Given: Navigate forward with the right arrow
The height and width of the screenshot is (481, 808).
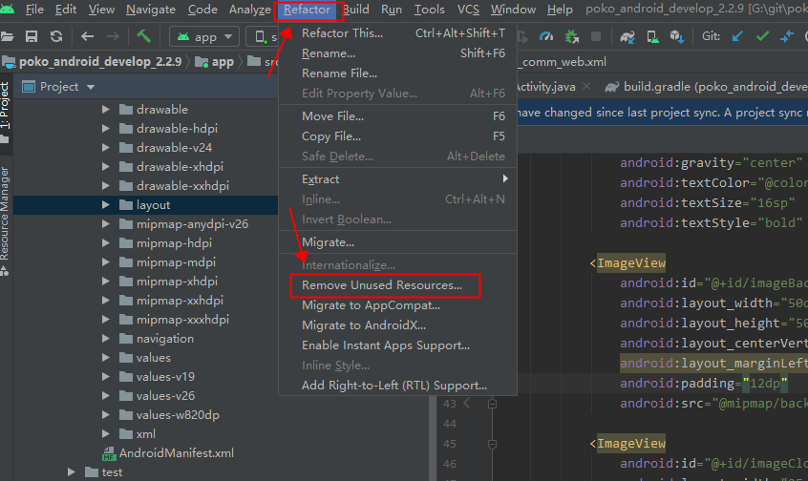Looking at the screenshot, I should tap(113, 36).
